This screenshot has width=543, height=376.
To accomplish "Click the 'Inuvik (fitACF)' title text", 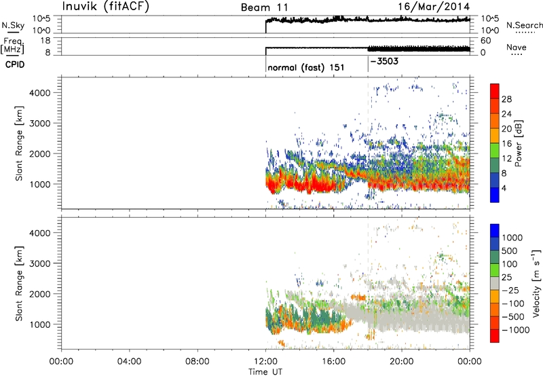I will [x=106, y=7].
